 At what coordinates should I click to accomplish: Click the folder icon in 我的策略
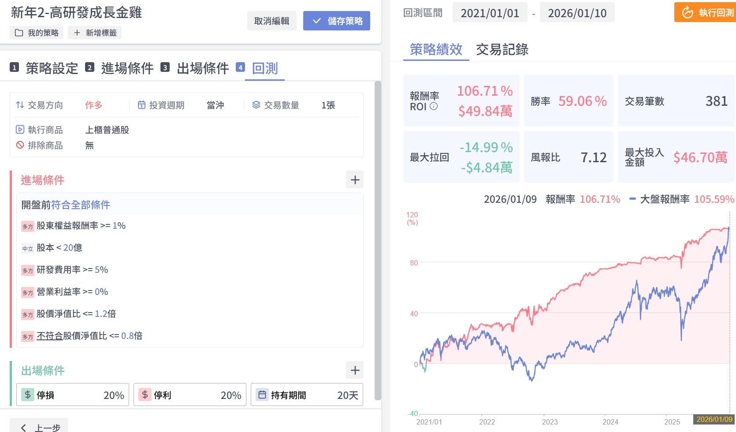click(x=19, y=33)
